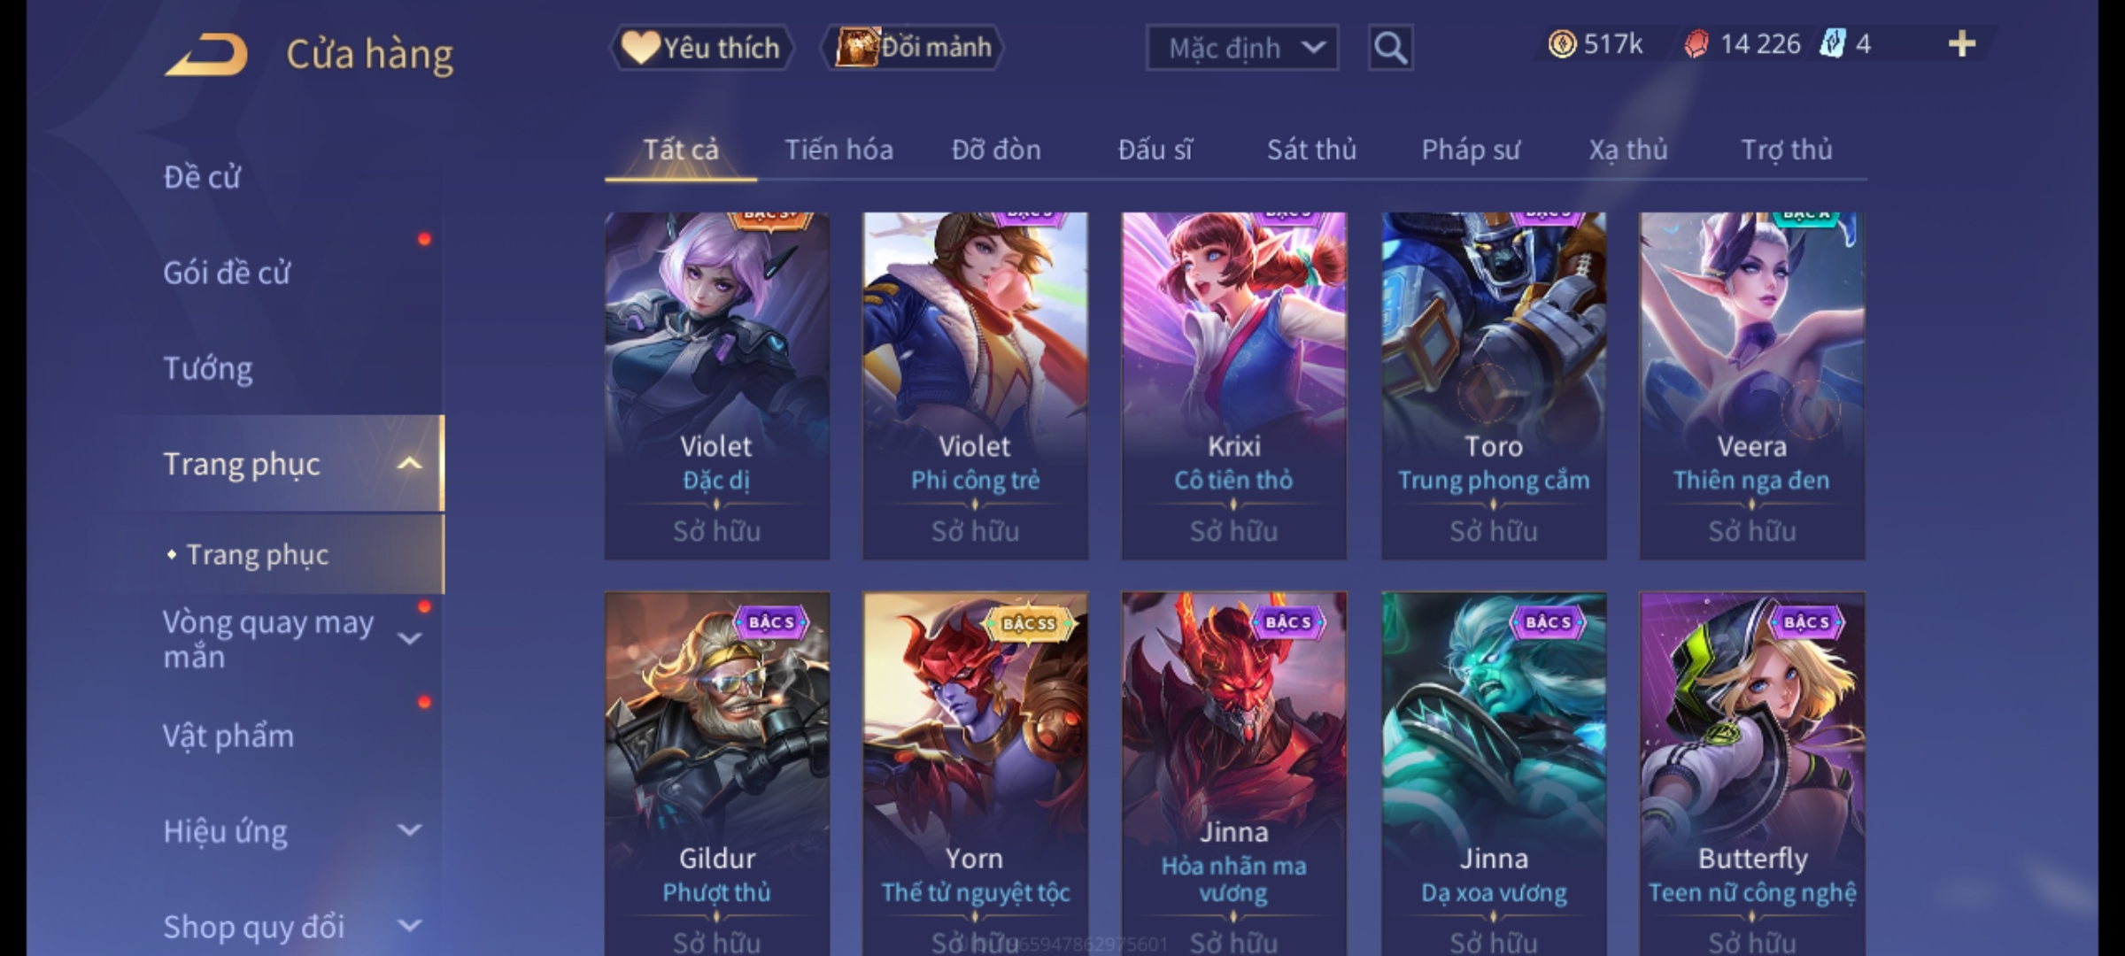2125x956 pixels.
Task: Open Yêu thích heart favorites
Action: [701, 48]
